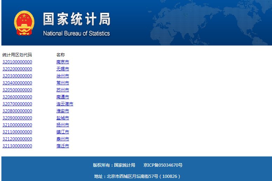The width and height of the screenshot is (272, 181).
Task: Open the 南京市 link
Action: (x=63, y=62)
